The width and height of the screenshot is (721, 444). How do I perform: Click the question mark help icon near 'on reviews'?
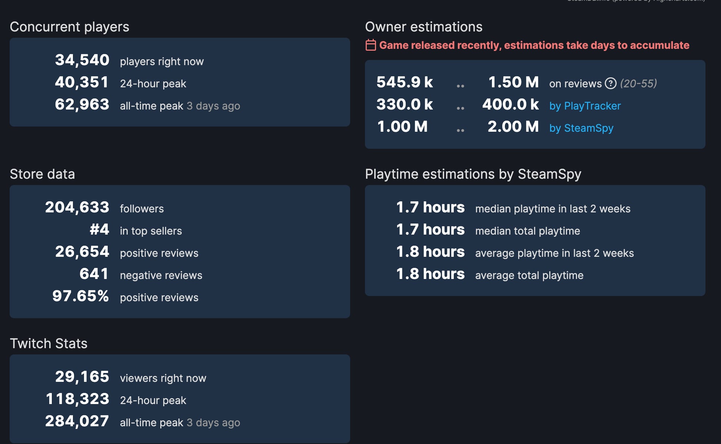click(610, 84)
